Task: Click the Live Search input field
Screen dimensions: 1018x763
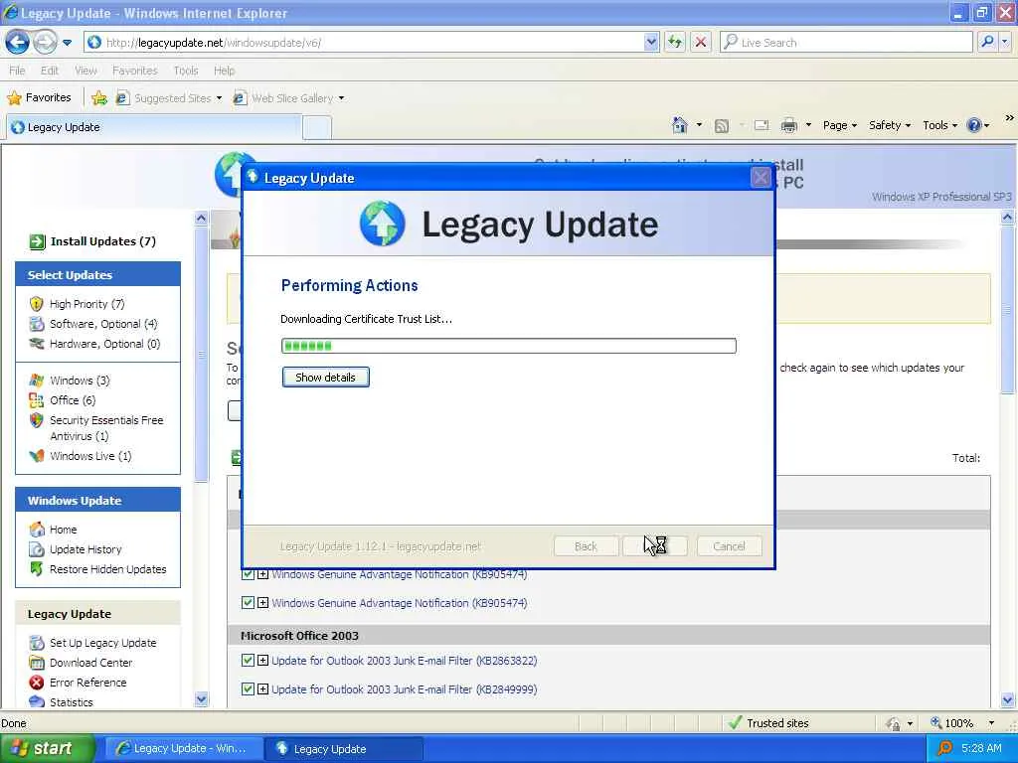Action: 846,42
